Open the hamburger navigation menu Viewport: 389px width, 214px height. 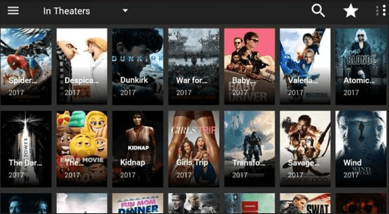(13, 11)
